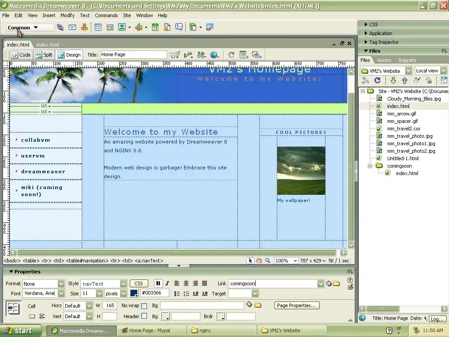Switch to the second index.html document tab
This screenshot has height=337, width=449.
(47, 45)
